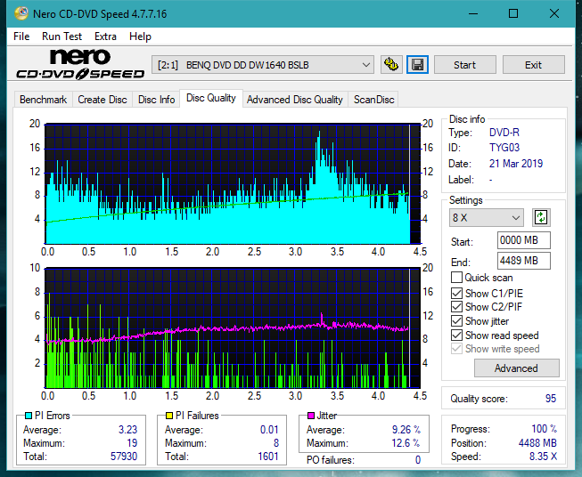The width and height of the screenshot is (582, 477).
Task: Minimize the Nero CD-DVD Speed window
Action: (x=473, y=13)
